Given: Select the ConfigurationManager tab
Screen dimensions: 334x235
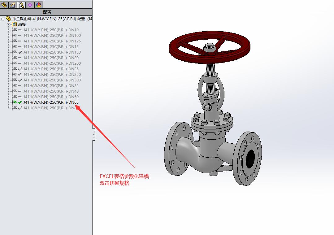Looking at the screenshot, I should point(21,5).
